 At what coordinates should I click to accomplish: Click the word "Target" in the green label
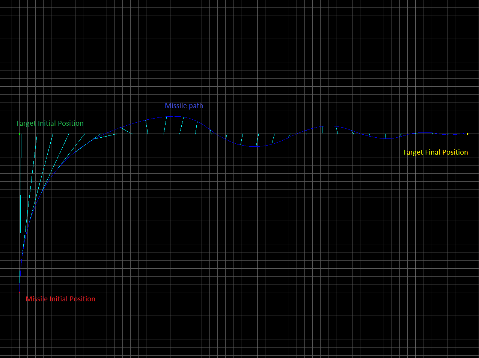[x=26, y=123]
